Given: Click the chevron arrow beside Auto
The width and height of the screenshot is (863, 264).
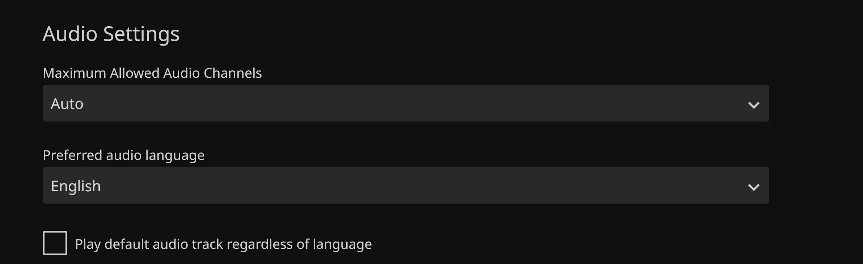Looking at the screenshot, I should click(753, 105).
